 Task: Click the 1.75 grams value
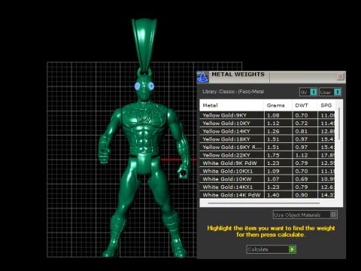[273, 155]
